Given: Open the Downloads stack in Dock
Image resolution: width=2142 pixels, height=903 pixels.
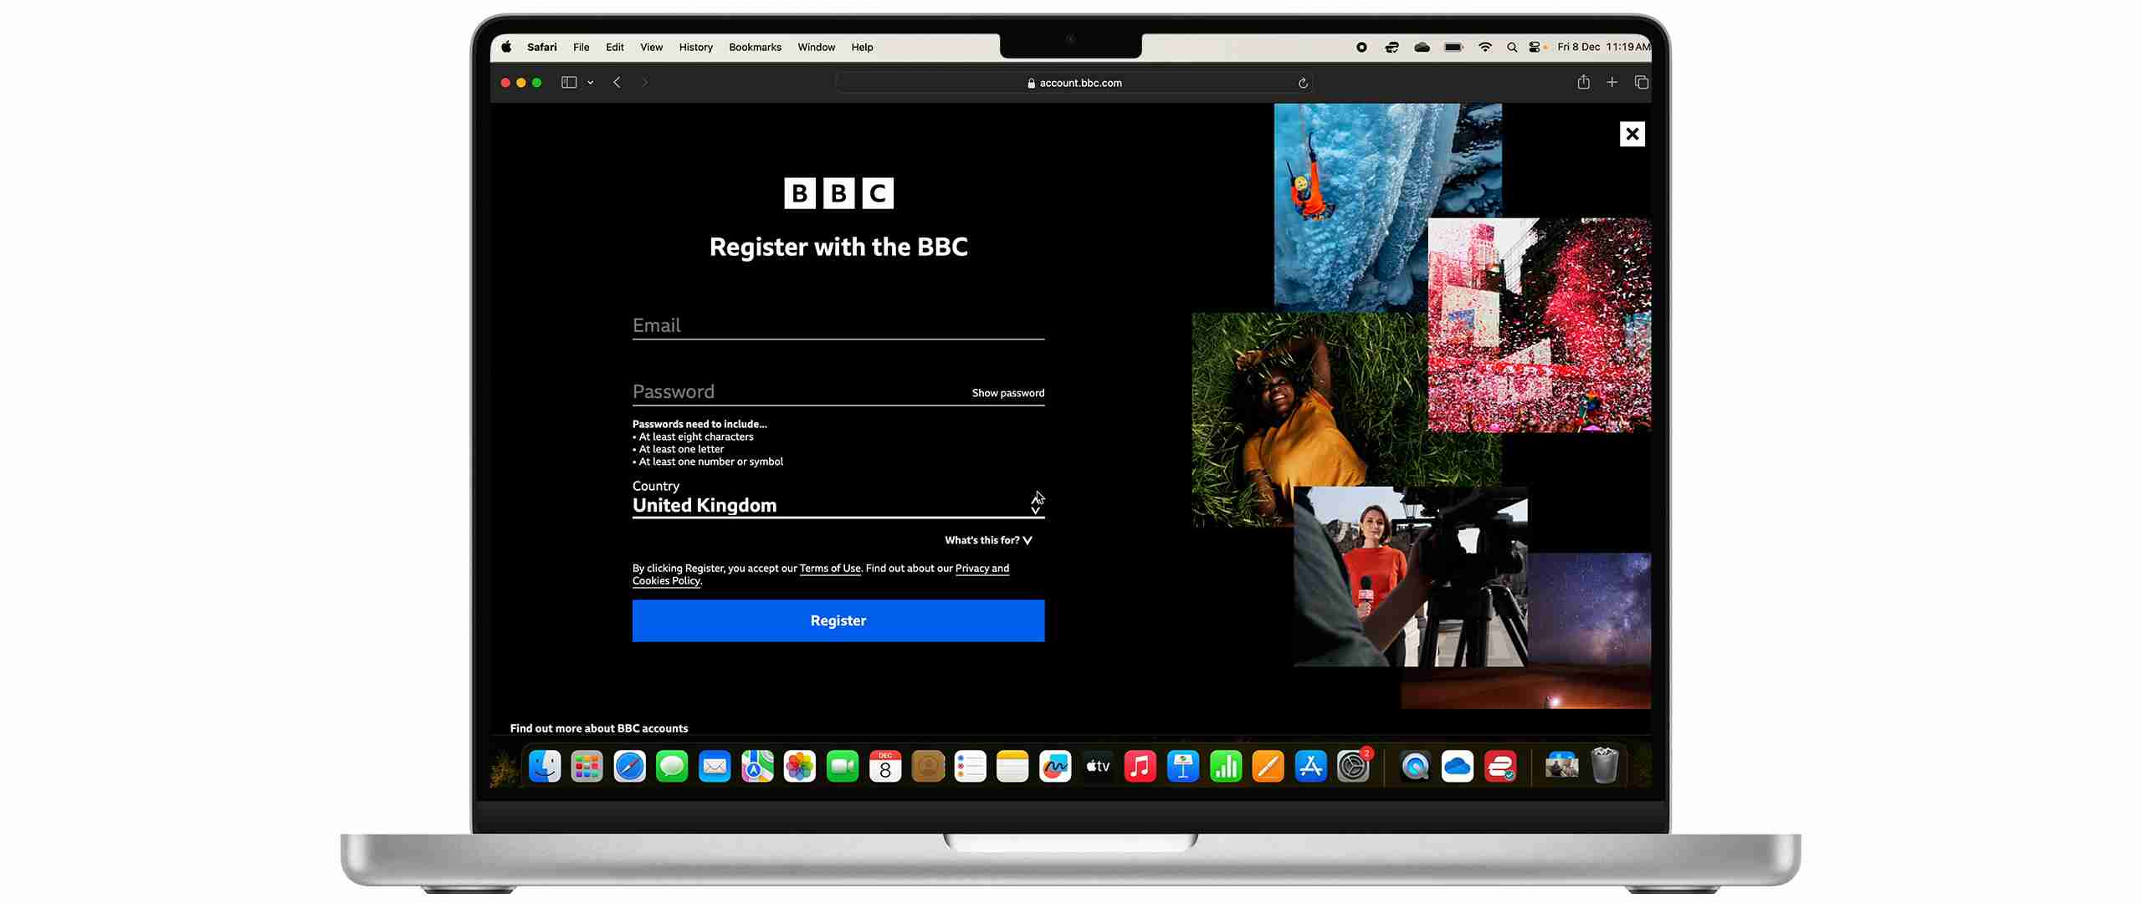Looking at the screenshot, I should tap(1561, 766).
